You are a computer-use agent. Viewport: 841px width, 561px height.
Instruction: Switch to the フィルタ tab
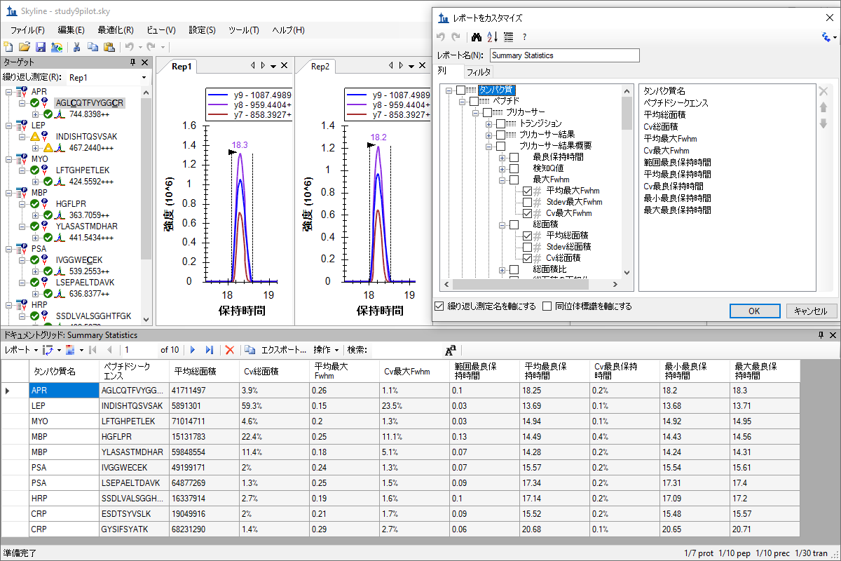click(x=479, y=72)
